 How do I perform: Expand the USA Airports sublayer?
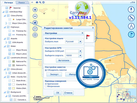[x=6, y=42]
